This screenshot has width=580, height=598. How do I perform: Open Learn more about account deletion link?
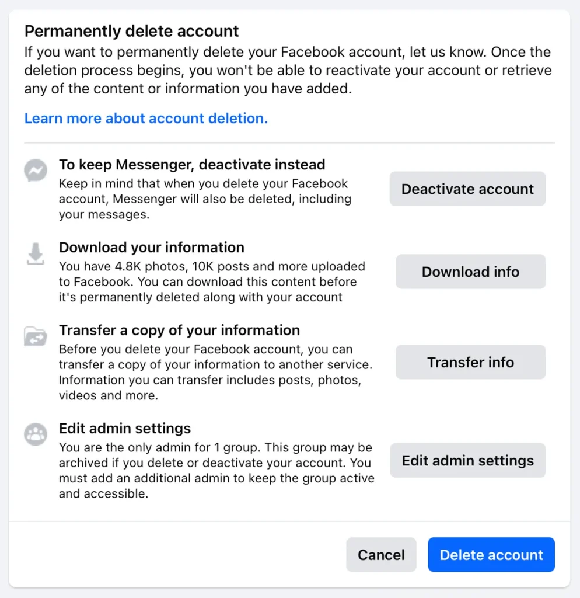pyautogui.click(x=145, y=118)
